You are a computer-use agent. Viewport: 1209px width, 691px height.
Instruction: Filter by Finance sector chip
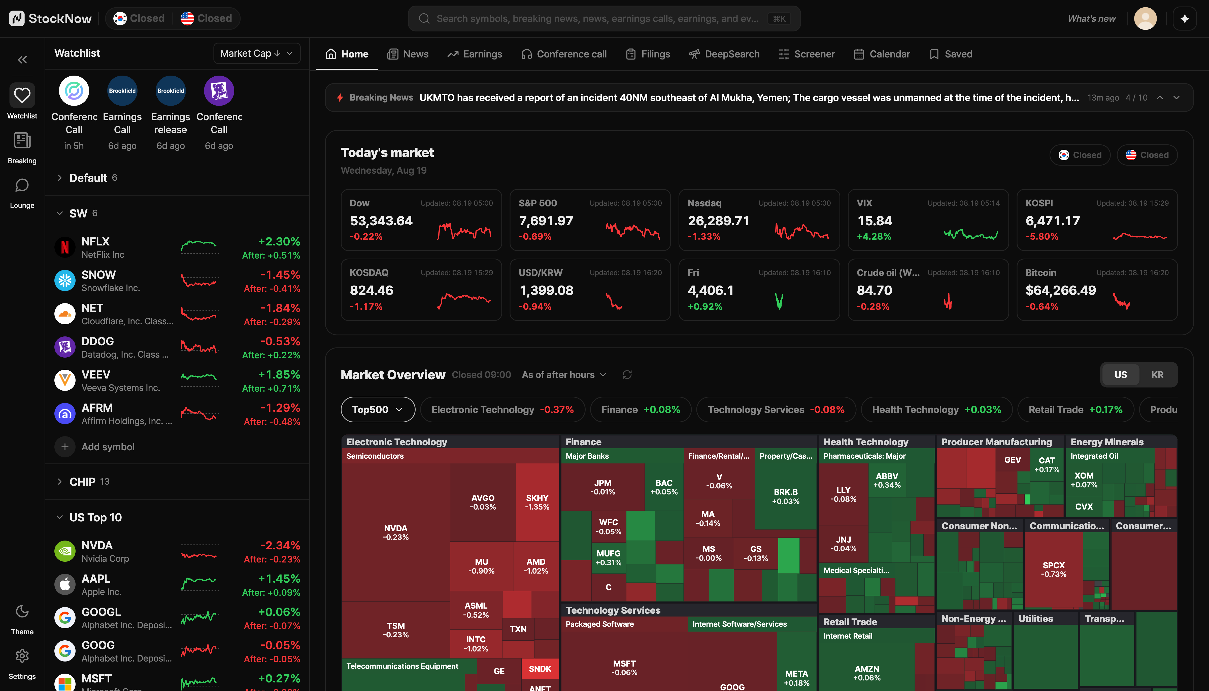[x=641, y=410]
